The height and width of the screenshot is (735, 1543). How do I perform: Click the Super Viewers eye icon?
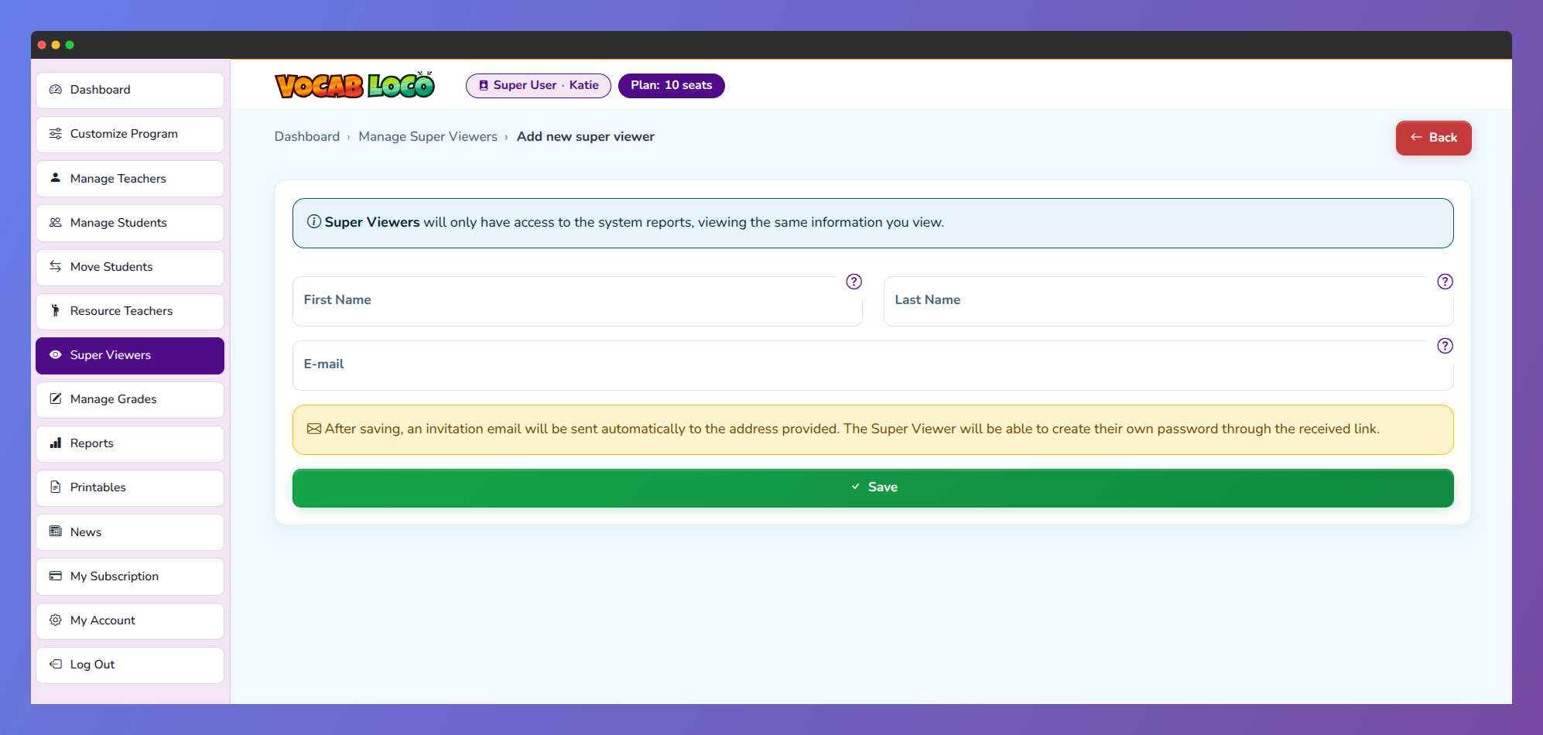(x=56, y=355)
